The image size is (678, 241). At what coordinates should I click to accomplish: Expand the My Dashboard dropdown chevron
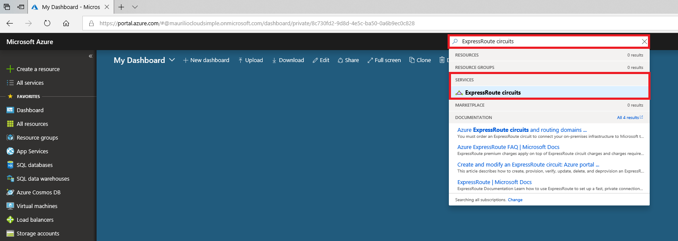(172, 60)
